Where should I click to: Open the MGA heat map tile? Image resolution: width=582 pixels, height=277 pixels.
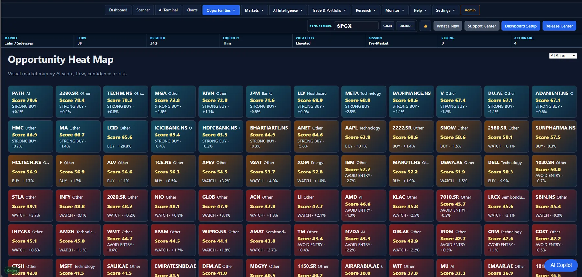(x=173, y=102)
